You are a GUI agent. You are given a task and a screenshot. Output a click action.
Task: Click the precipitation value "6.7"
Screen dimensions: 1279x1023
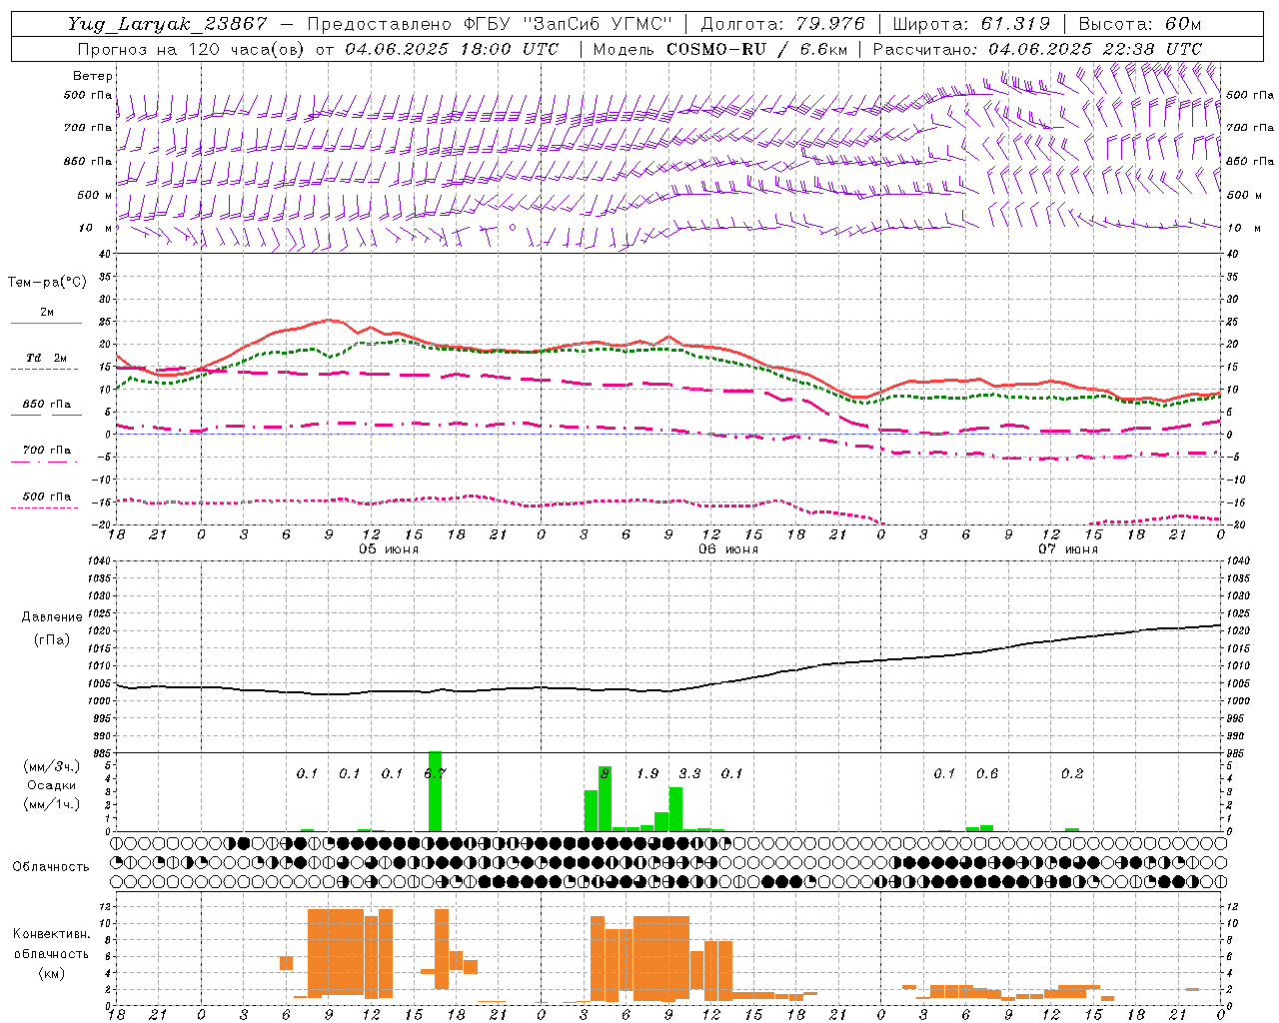click(x=435, y=774)
